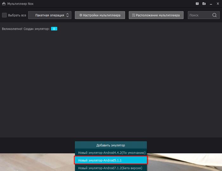This screenshot has height=171, width=222.
Task: Click the magnifier search icon
Action: coord(214,15)
